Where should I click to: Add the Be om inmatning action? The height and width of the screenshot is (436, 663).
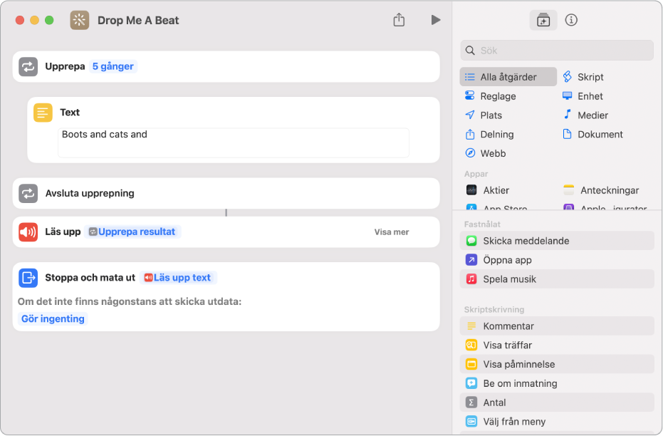(557, 383)
